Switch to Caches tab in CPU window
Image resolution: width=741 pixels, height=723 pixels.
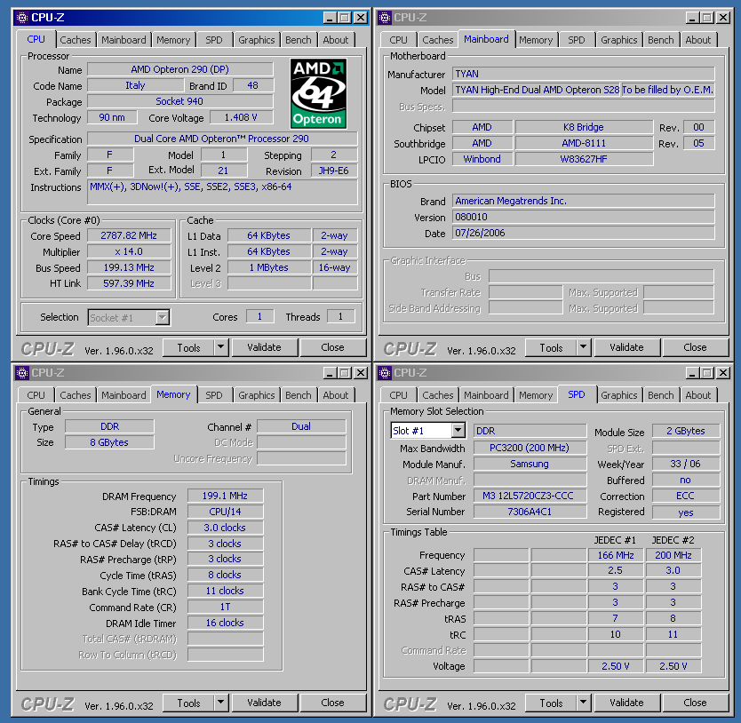click(76, 40)
